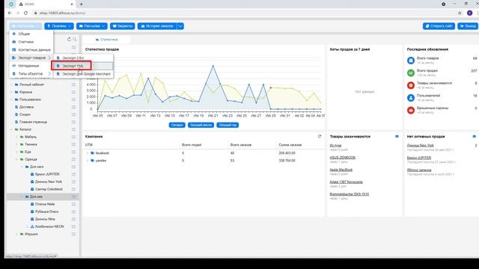
Task: Click the Джинсы Nina product icon
Action: tap(32, 219)
